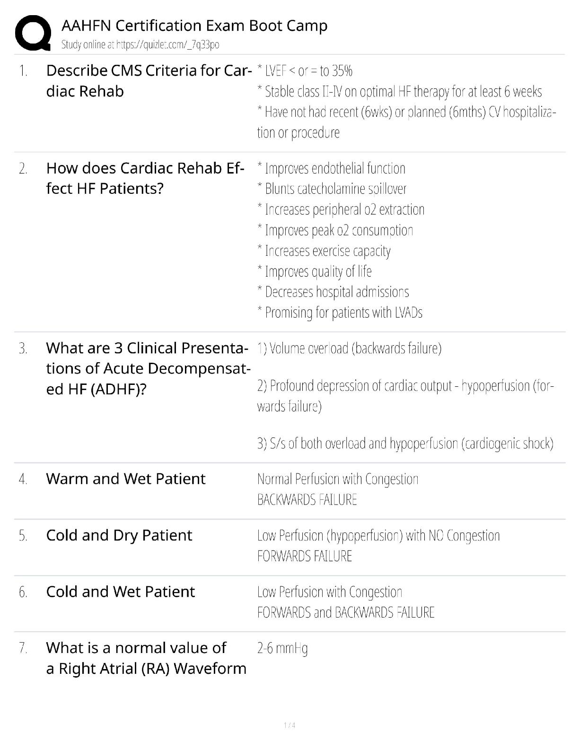
Task: Click the 'BACKWARDS FAILURE' definition text
Action: point(307,500)
